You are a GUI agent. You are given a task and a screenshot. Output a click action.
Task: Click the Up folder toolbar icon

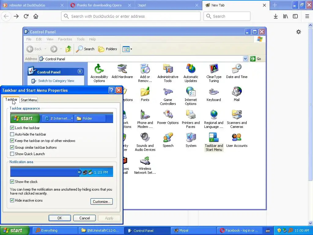coord(68,49)
